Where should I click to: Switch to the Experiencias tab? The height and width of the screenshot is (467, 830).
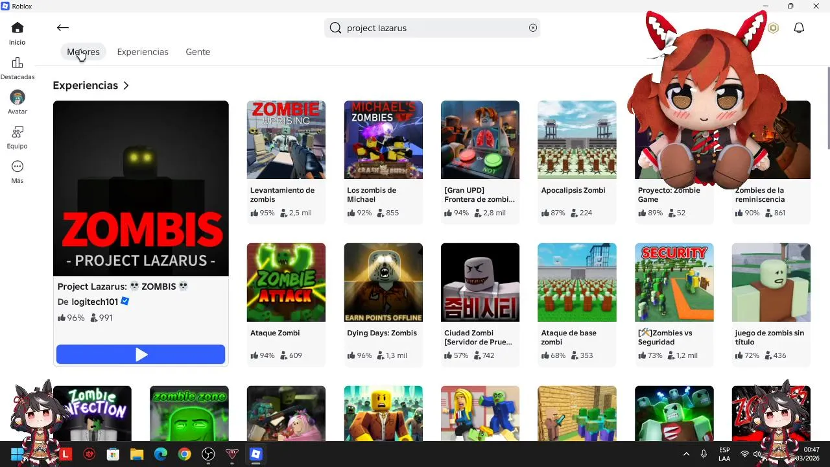pyautogui.click(x=143, y=52)
